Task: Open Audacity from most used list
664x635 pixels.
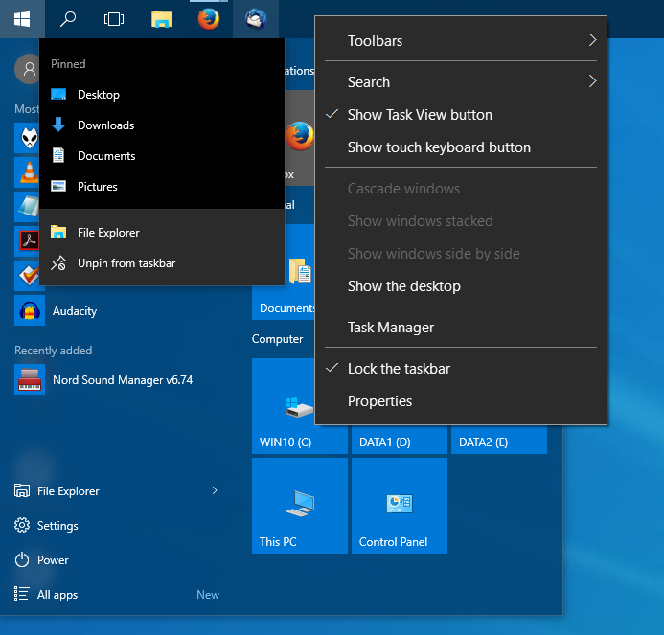Action: 74,311
